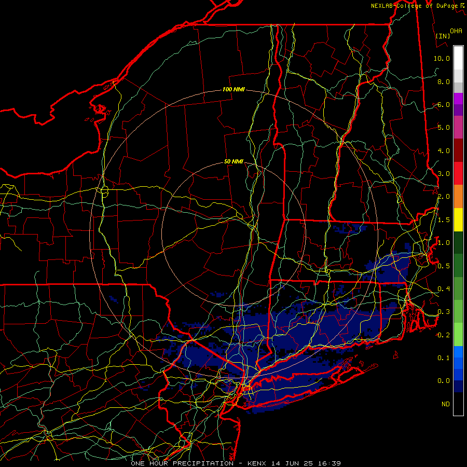Click the OHA product code label
This screenshot has height=467, width=467.
(x=456, y=31)
